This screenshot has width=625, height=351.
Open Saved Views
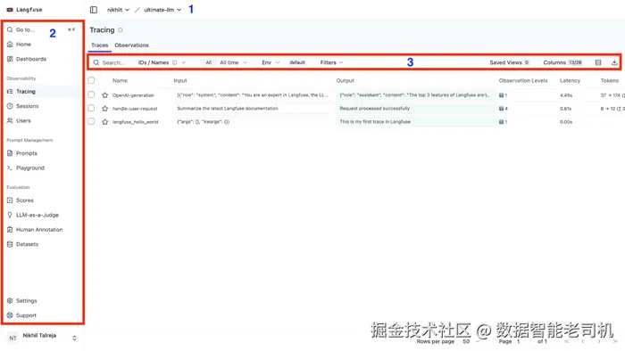coord(510,63)
